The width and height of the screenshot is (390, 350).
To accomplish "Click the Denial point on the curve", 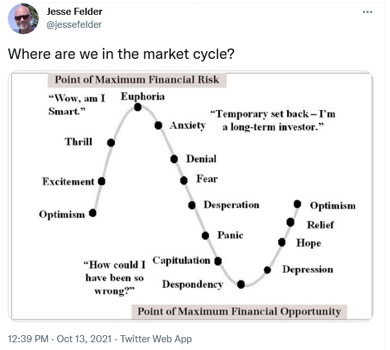I will (x=174, y=159).
